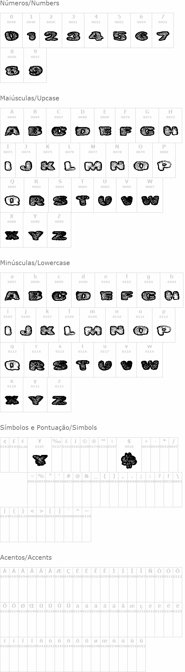Click the uppercase A glyph code 0065

tap(12, 117)
